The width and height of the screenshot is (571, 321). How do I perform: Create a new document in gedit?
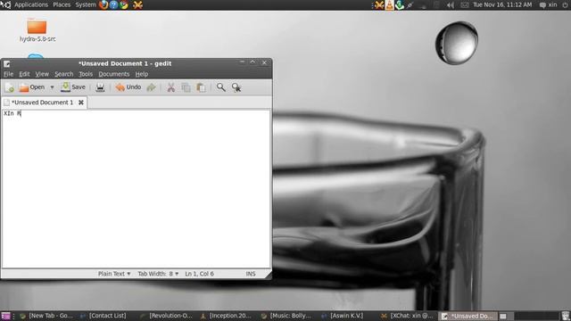coord(10,87)
